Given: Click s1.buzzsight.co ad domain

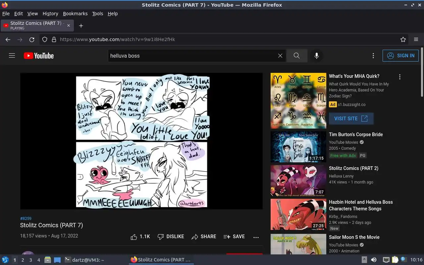Looking at the screenshot, I should coord(351,105).
